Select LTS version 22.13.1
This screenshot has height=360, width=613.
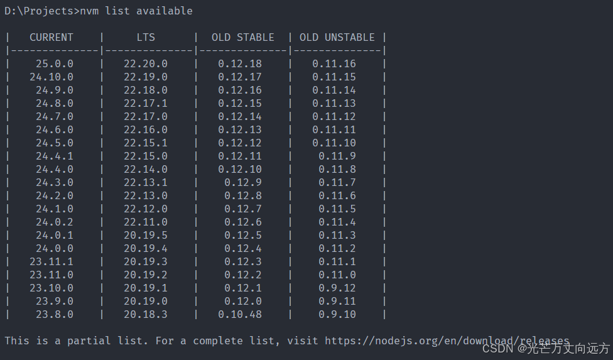pos(146,183)
